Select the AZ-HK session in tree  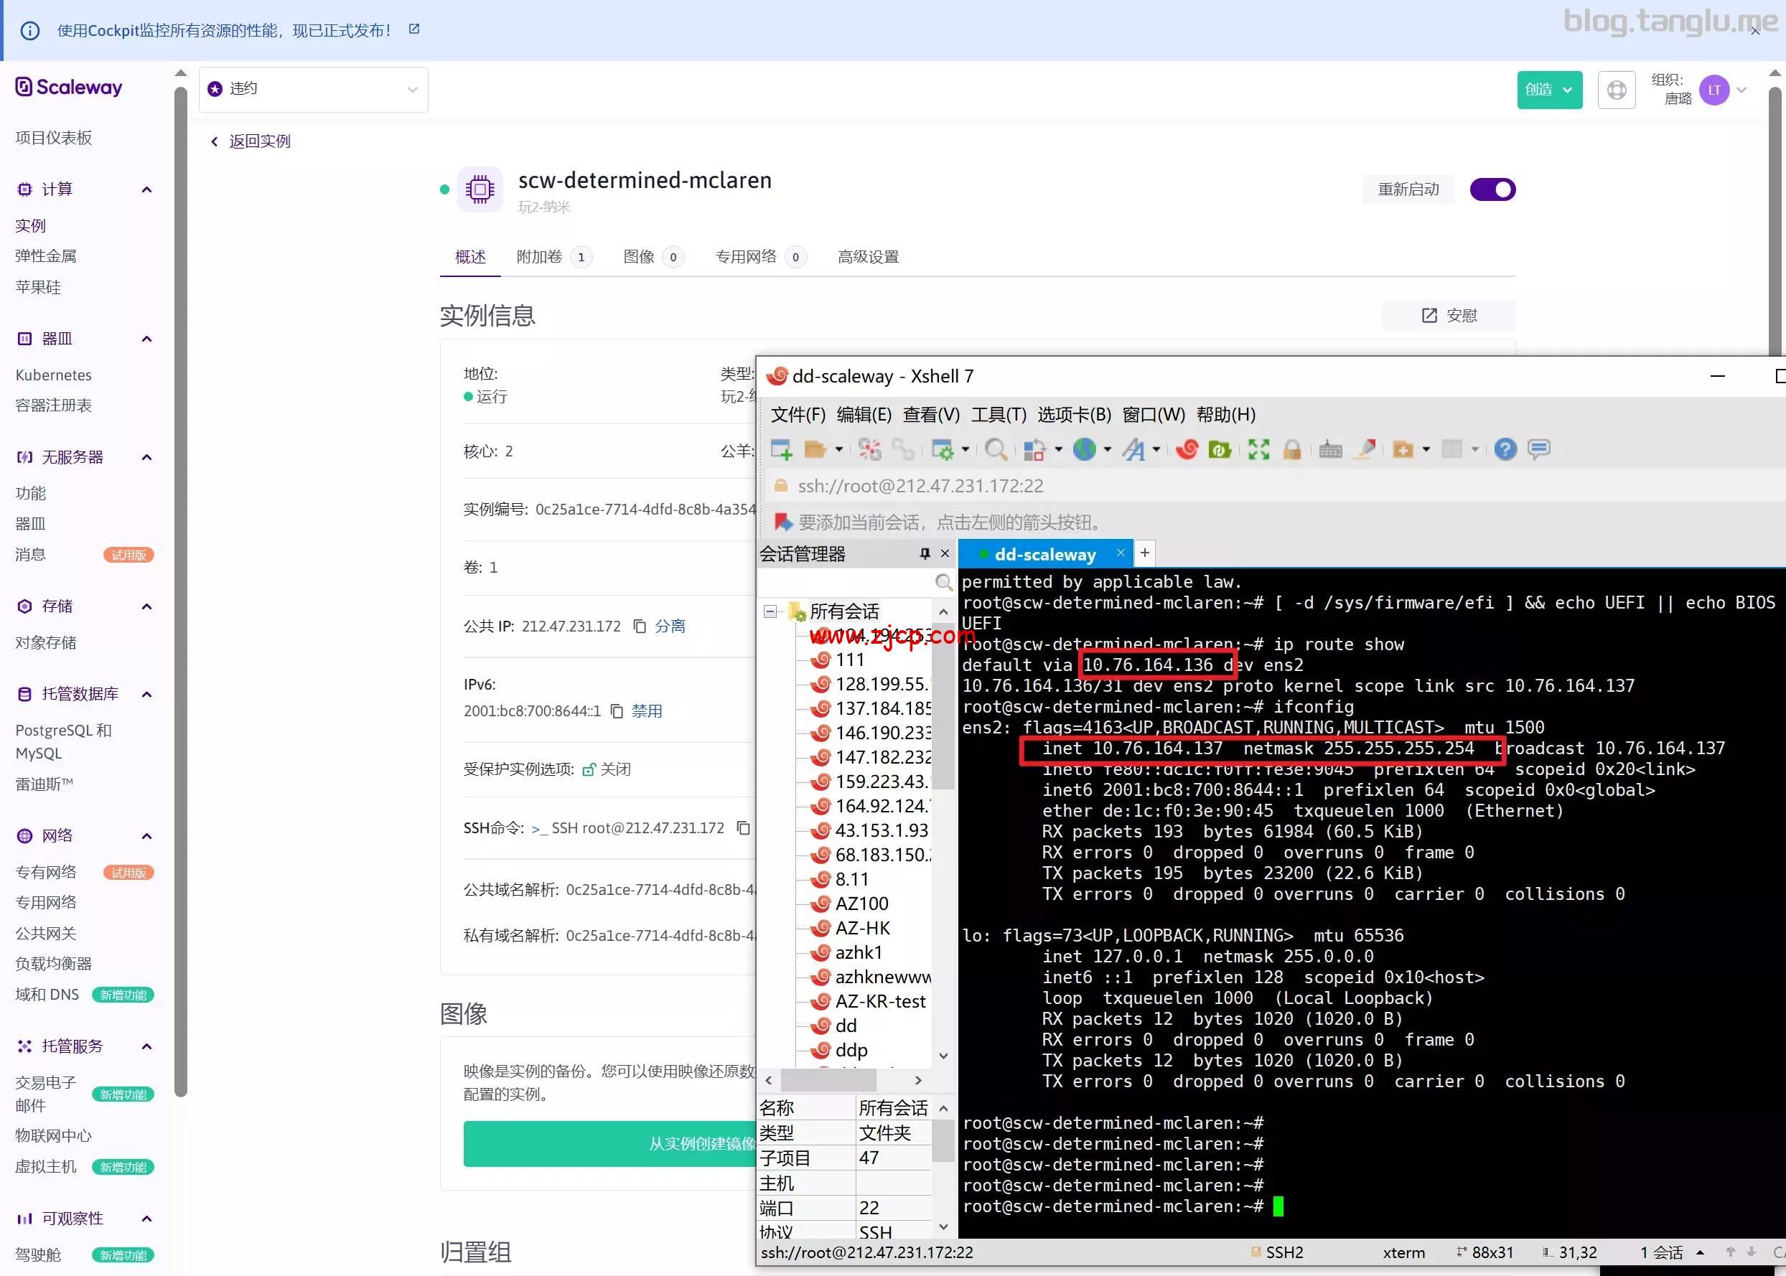863,928
